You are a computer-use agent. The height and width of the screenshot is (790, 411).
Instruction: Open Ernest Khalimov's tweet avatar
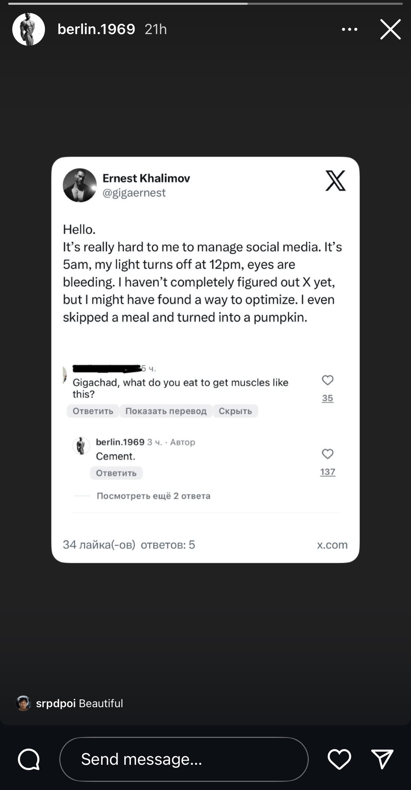click(x=80, y=185)
